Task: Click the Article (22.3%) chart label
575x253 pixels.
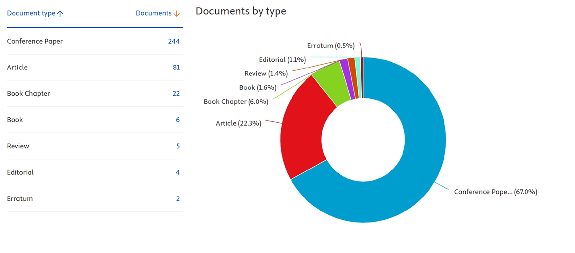Action: [x=238, y=123]
